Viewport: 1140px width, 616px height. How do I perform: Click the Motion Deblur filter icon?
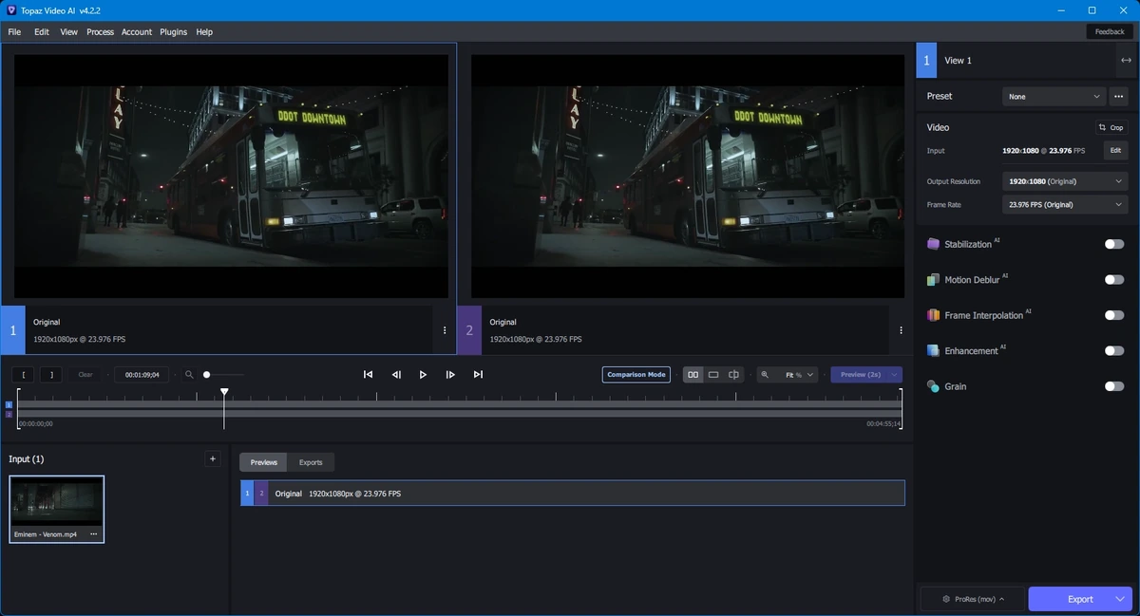tap(933, 280)
